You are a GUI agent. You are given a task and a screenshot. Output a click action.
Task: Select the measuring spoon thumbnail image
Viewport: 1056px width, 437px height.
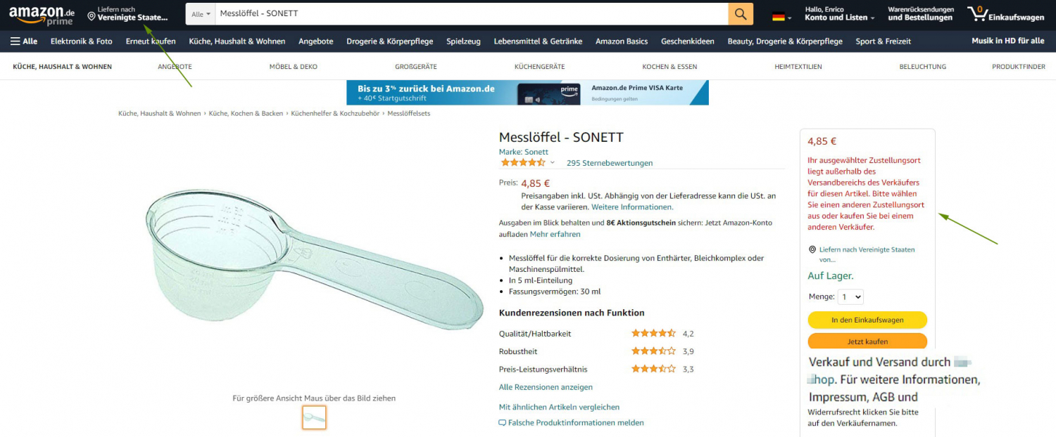pyautogui.click(x=314, y=417)
